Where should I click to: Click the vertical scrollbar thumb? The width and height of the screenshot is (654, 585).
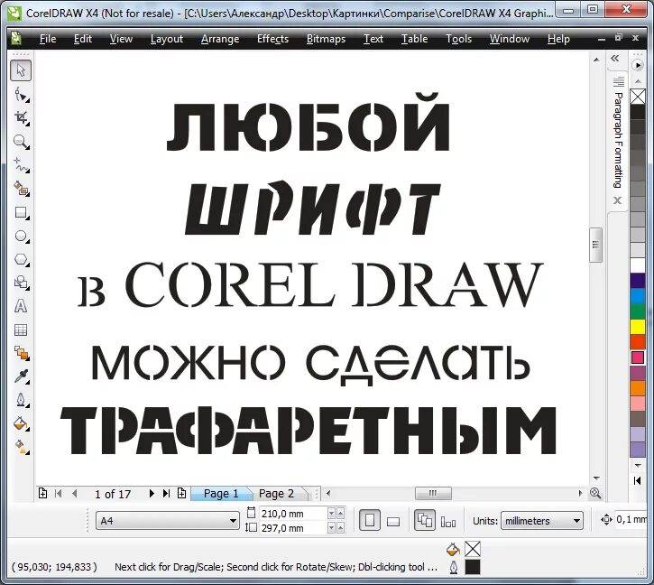[595, 246]
